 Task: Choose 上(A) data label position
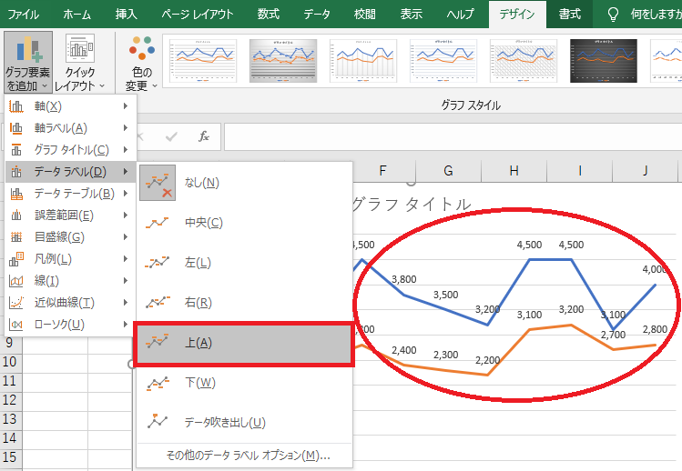[244, 344]
